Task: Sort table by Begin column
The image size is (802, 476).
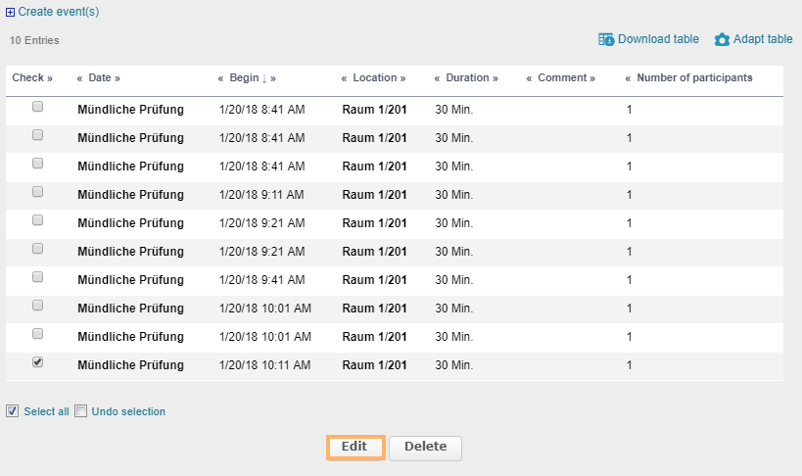Action: click(x=245, y=78)
